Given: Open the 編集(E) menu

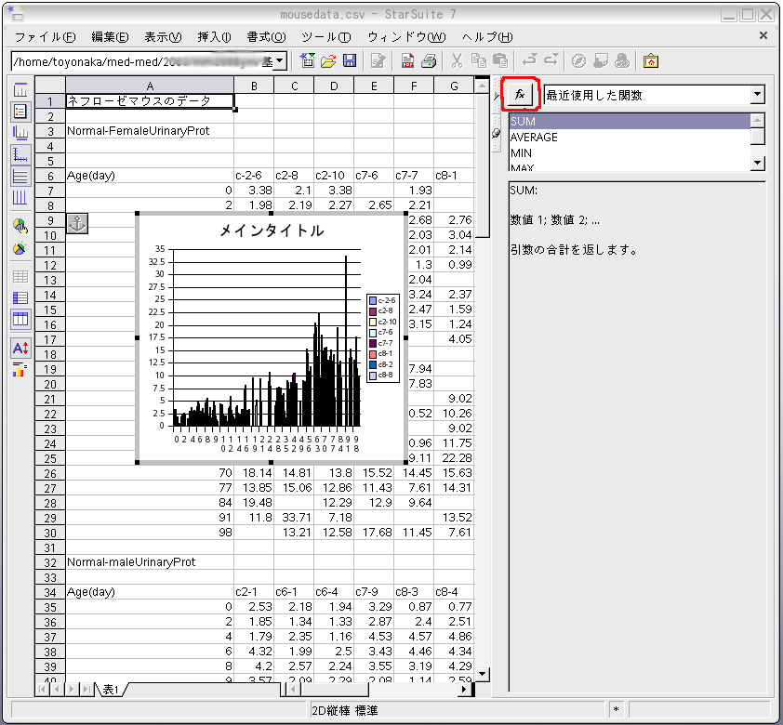Looking at the screenshot, I should pos(110,37).
